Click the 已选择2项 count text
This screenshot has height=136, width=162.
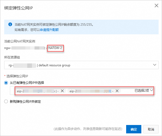[x=142, y=91]
